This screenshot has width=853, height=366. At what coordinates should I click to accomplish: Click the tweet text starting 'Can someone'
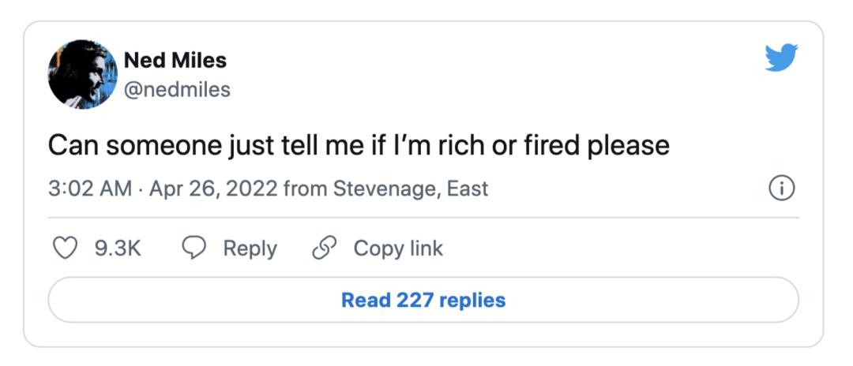tap(359, 145)
